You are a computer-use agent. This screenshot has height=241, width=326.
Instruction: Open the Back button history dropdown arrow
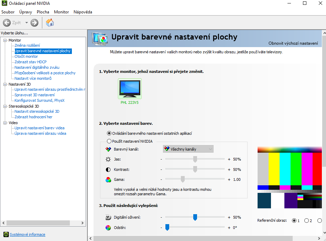[26, 23]
